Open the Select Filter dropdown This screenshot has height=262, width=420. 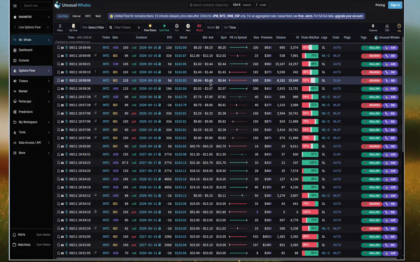tap(93, 28)
